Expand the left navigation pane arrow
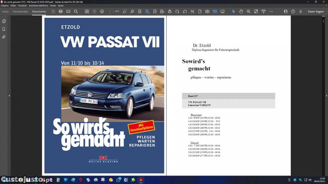328x184 pixels. click(x=9, y=95)
